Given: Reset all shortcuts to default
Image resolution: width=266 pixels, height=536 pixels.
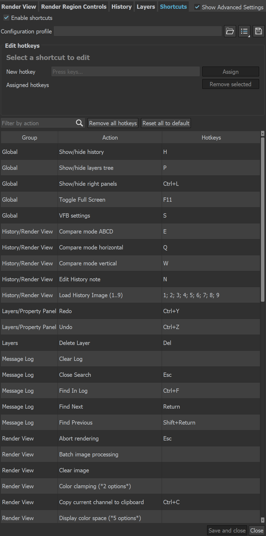Looking at the screenshot, I should (x=166, y=123).
